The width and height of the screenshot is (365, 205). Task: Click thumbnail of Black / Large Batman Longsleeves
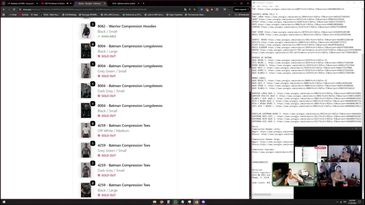coord(86,51)
